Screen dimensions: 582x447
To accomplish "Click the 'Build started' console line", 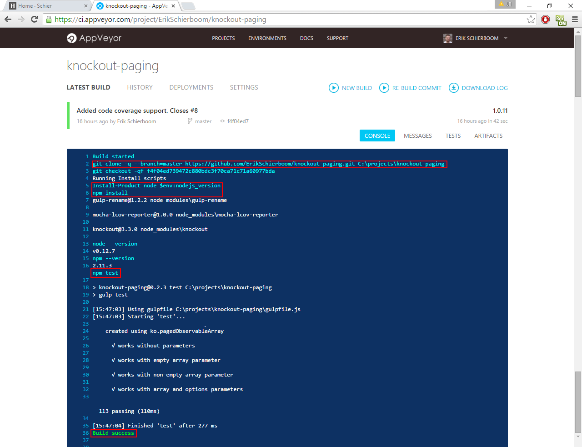I will [113, 156].
